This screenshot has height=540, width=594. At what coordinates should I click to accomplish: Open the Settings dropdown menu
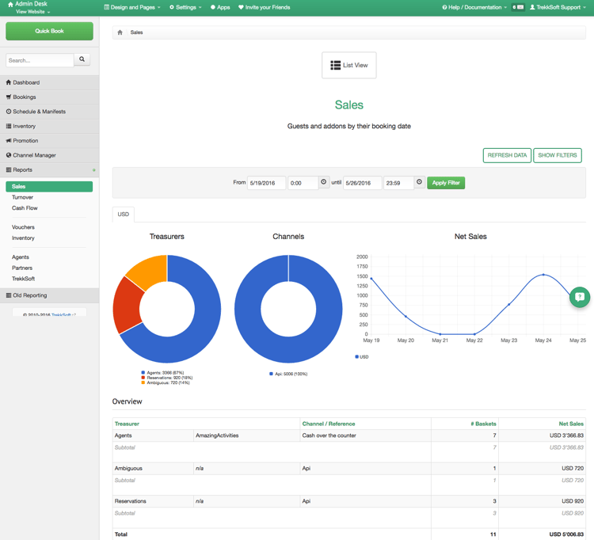coord(185,7)
